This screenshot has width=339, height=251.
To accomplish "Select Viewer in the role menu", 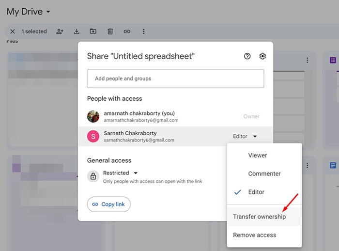I will [264, 156].
